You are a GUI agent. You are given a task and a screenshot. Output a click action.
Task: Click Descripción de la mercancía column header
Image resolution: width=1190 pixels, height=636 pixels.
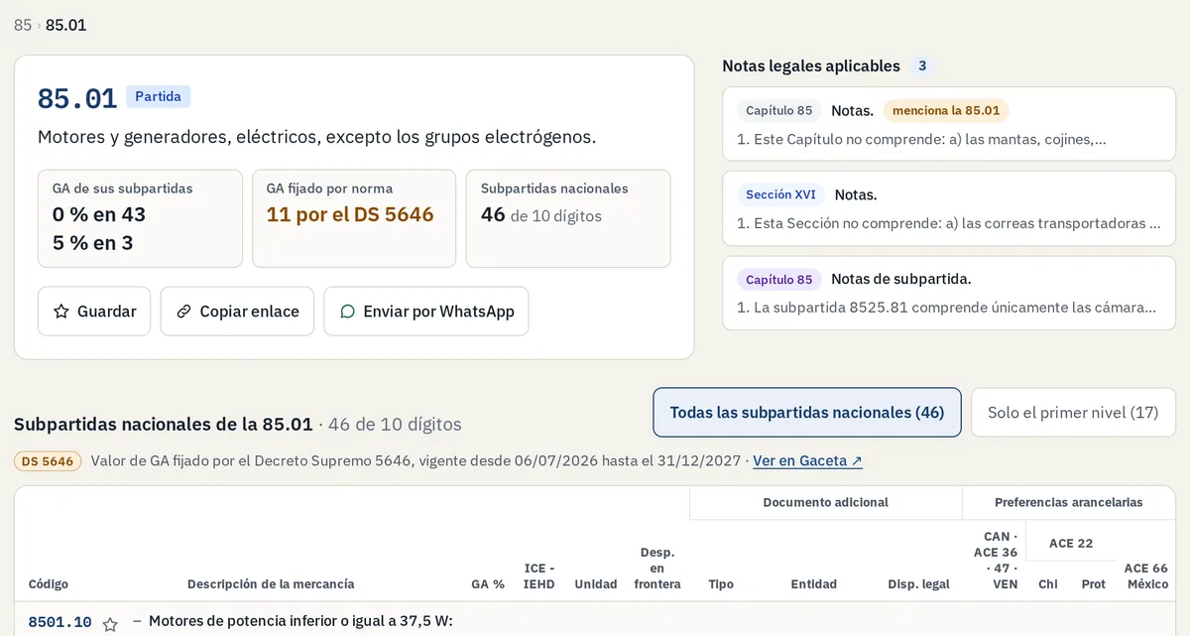271,584
